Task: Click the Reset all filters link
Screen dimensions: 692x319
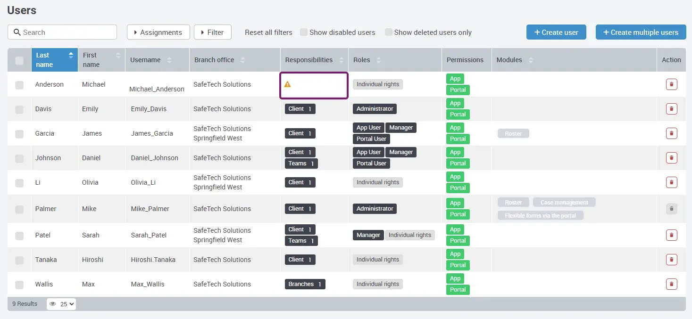Action: tap(268, 32)
